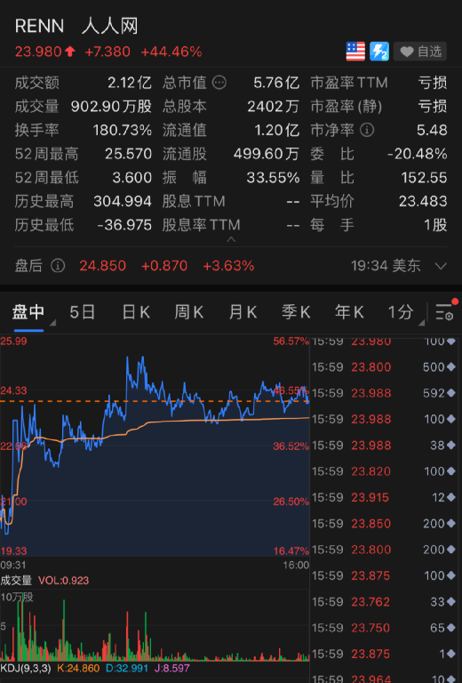Open 盘后 info icon
Screen dimensions: 462x683
point(58,266)
